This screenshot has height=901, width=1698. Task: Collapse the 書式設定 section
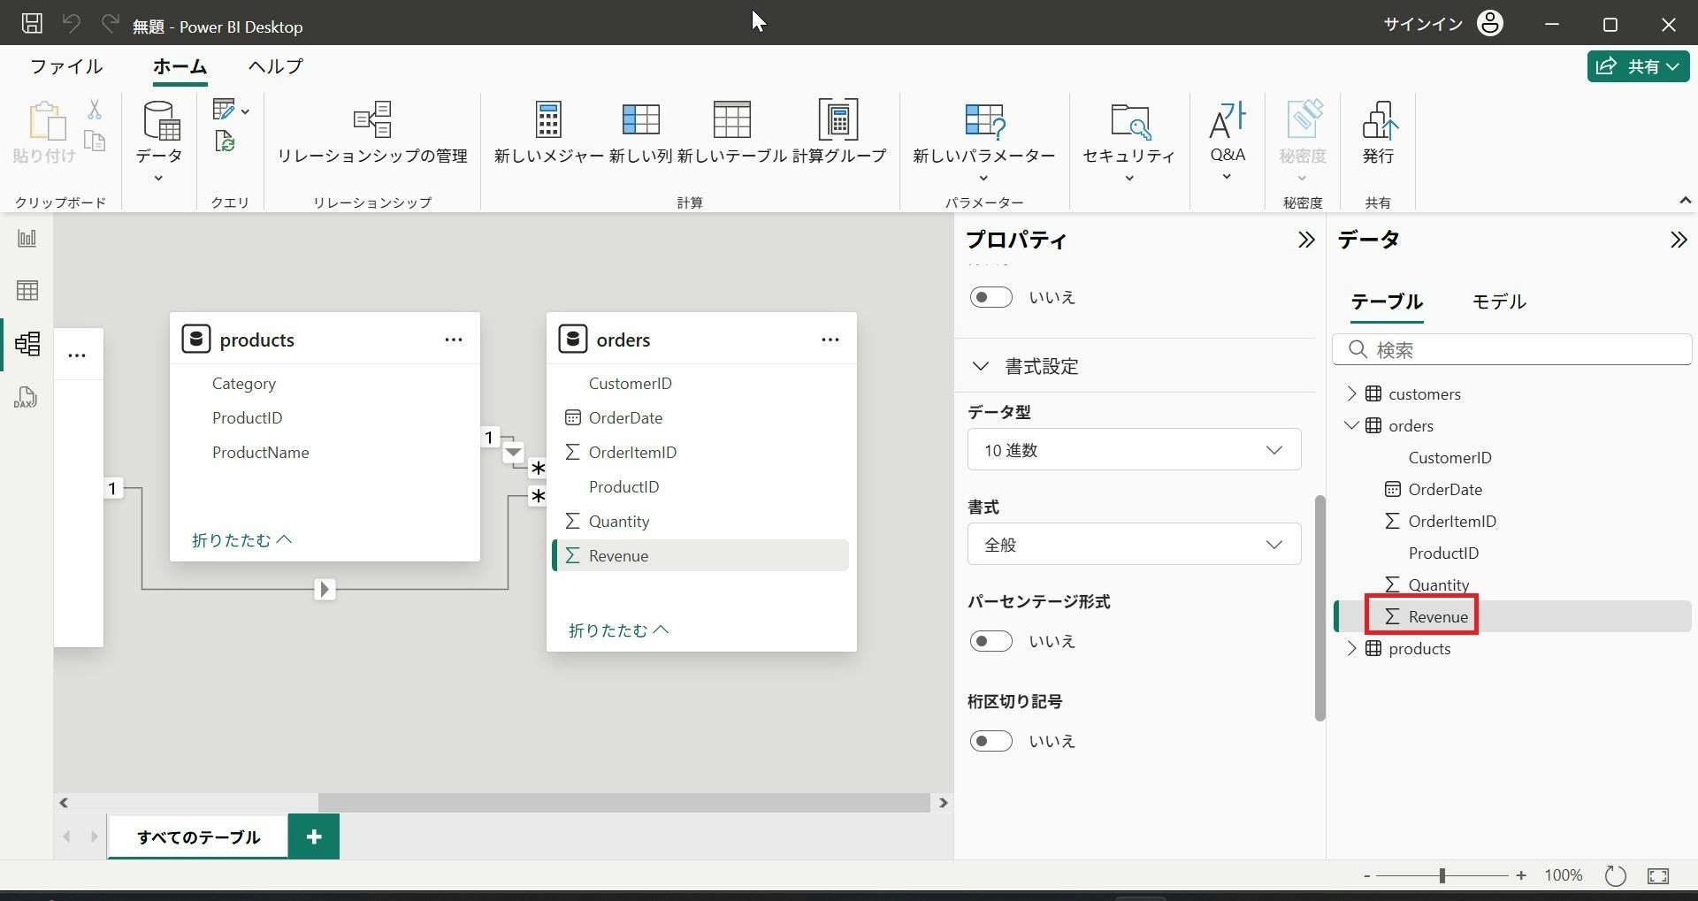tap(980, 366)
